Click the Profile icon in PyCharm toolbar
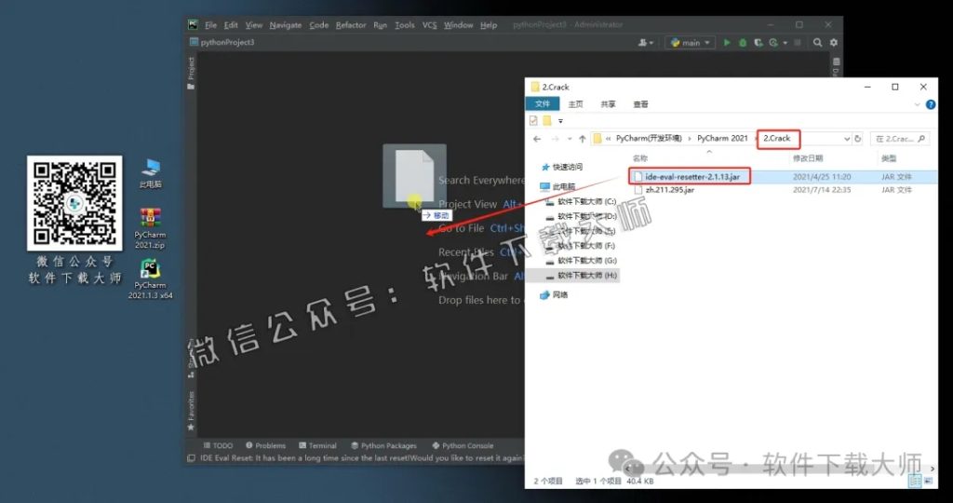 (773, 43)
